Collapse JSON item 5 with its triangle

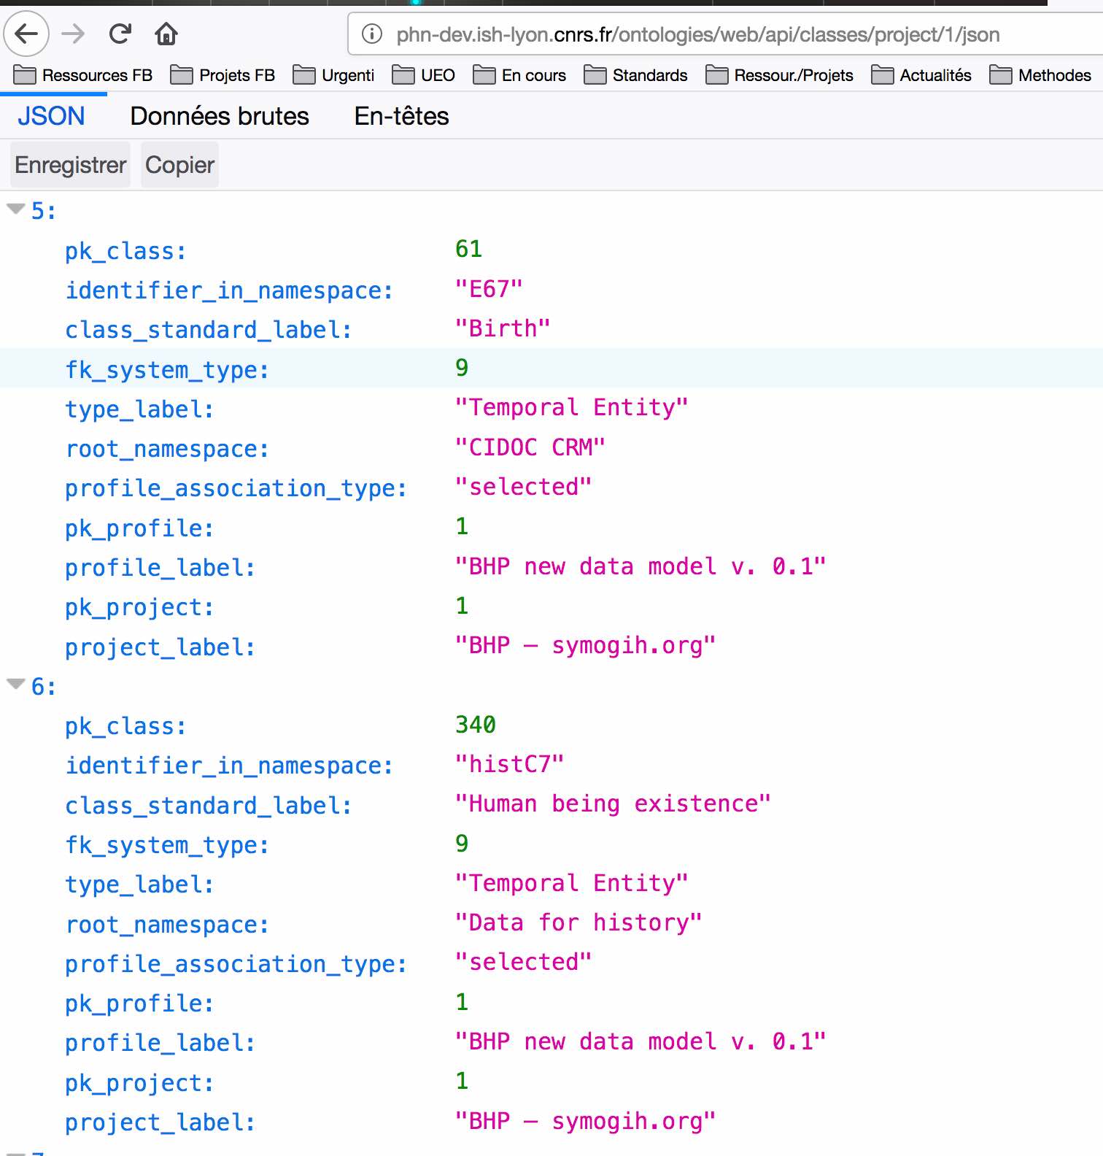15,209
